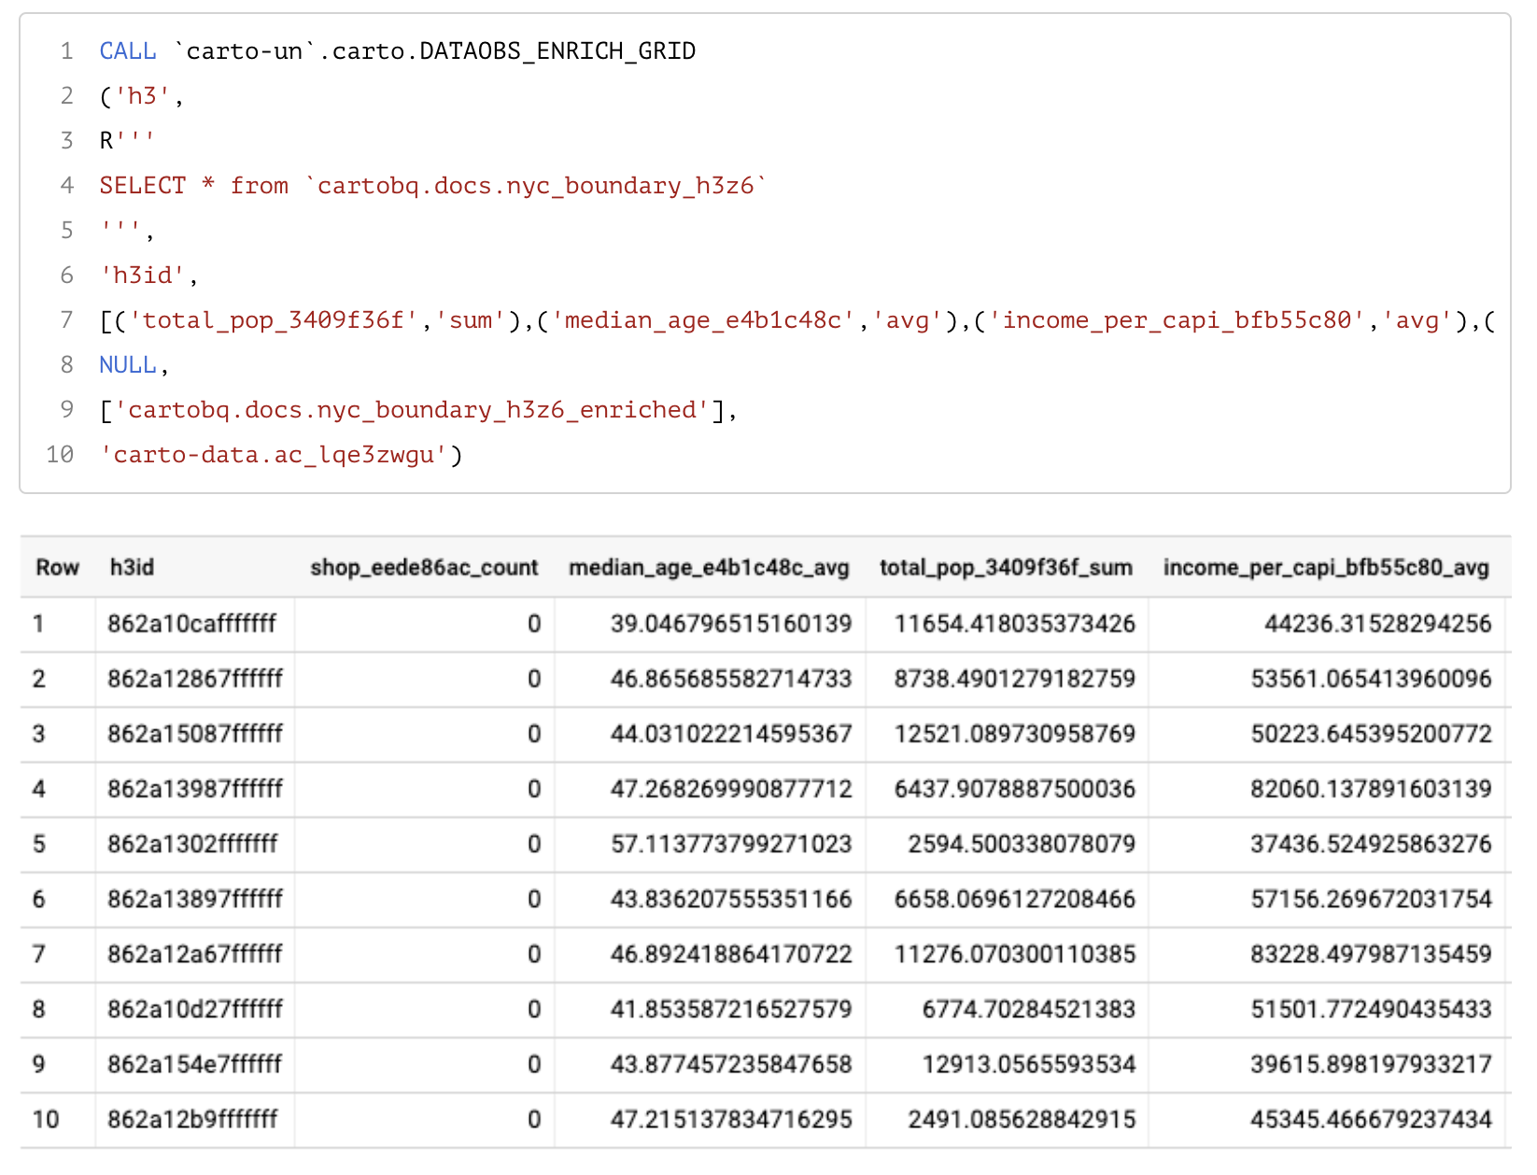The height and width of the screenshot is (1175, 1537).
Task: Click median age value 41.853587216527579
Action: coord(731,1009)
